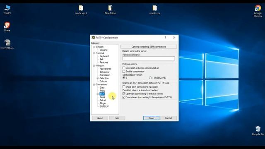Select ice_video file on desktop
Viewport: 265px width, 149px height.
7,44
